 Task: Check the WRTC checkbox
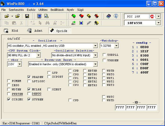coord(104,97)
